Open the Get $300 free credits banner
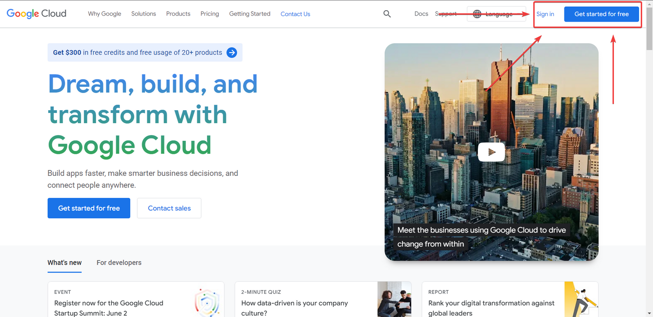The image size is (653, 317). pos(145,53)
